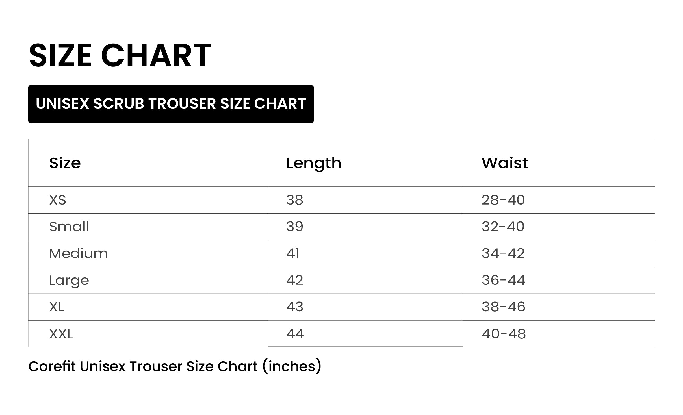Choose the Large size row label
Image resolution: width=683 pixels, height=415 pixels.
pyautogui.click(x=69, y=280)
